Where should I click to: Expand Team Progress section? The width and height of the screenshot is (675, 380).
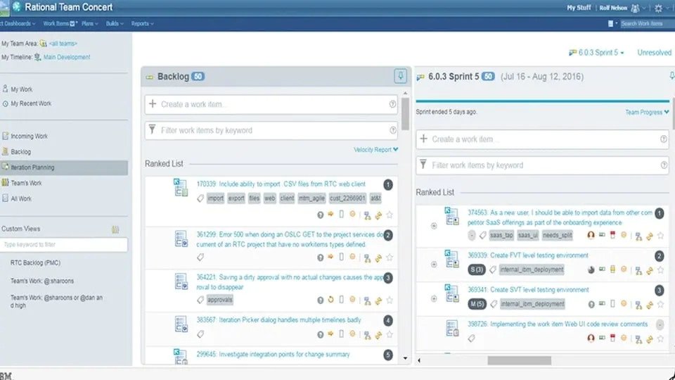[x=647, y=112]
